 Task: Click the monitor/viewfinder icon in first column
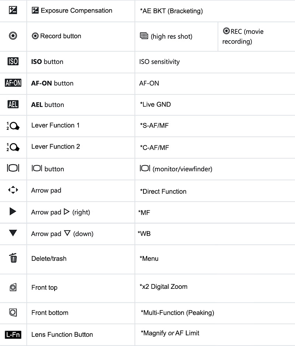click(x=13, y=169)
